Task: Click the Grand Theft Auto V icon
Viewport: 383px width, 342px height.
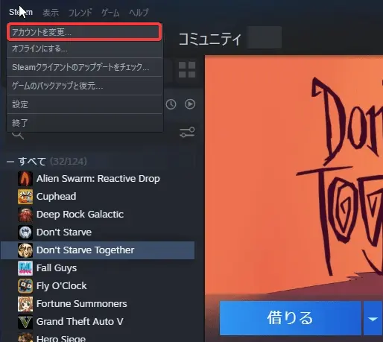Action: coord(25,322)
